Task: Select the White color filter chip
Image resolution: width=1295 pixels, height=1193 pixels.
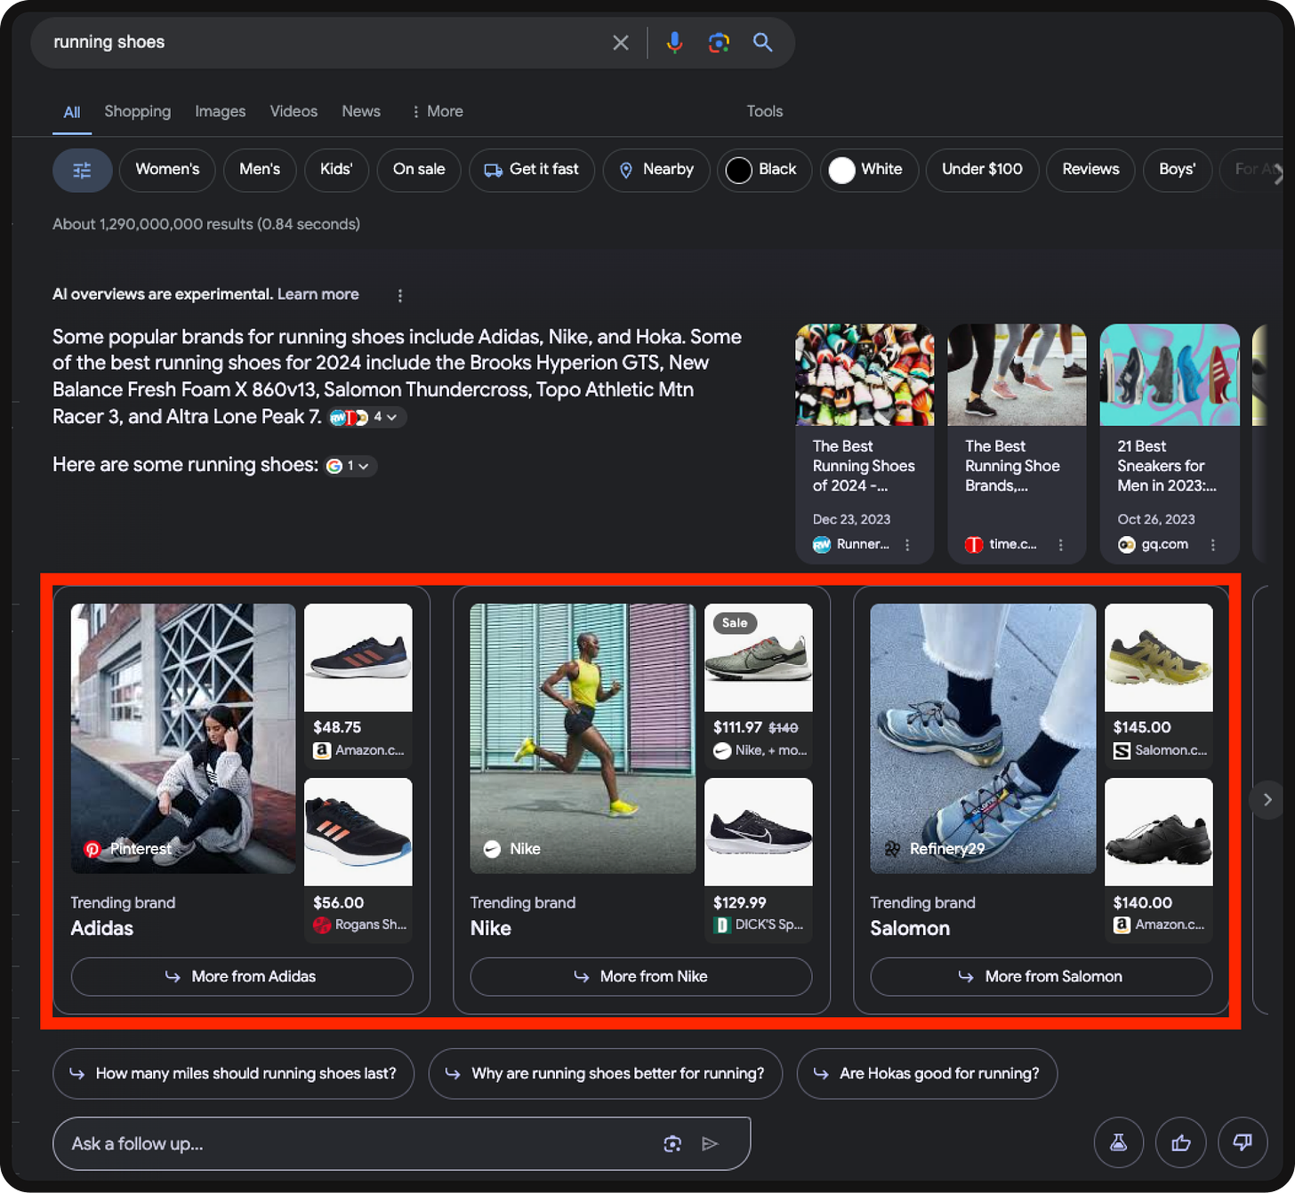Action: [x=869, y=170]
